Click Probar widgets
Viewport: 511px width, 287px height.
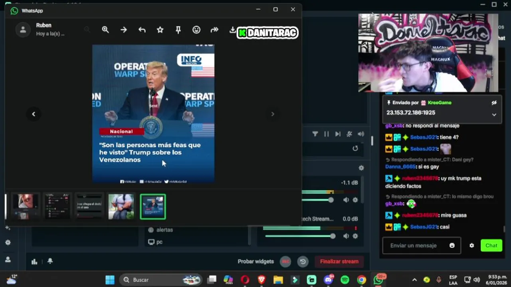pyautogui.click(x=256, y=261)
